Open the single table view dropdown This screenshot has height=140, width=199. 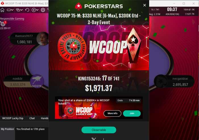[x=10, y=10]
